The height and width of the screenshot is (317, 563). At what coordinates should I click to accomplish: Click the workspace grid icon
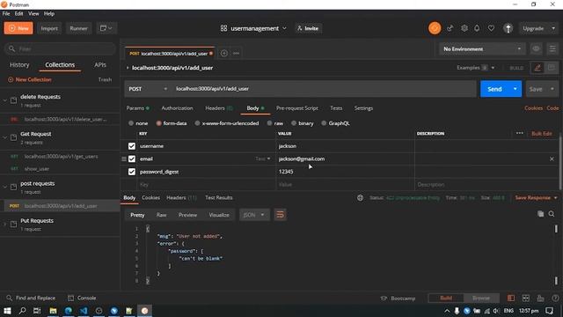click(223, 28)
